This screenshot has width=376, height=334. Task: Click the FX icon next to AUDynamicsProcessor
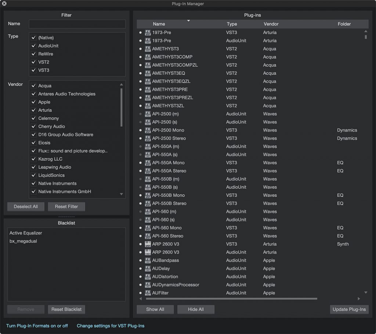click(148, 285)
